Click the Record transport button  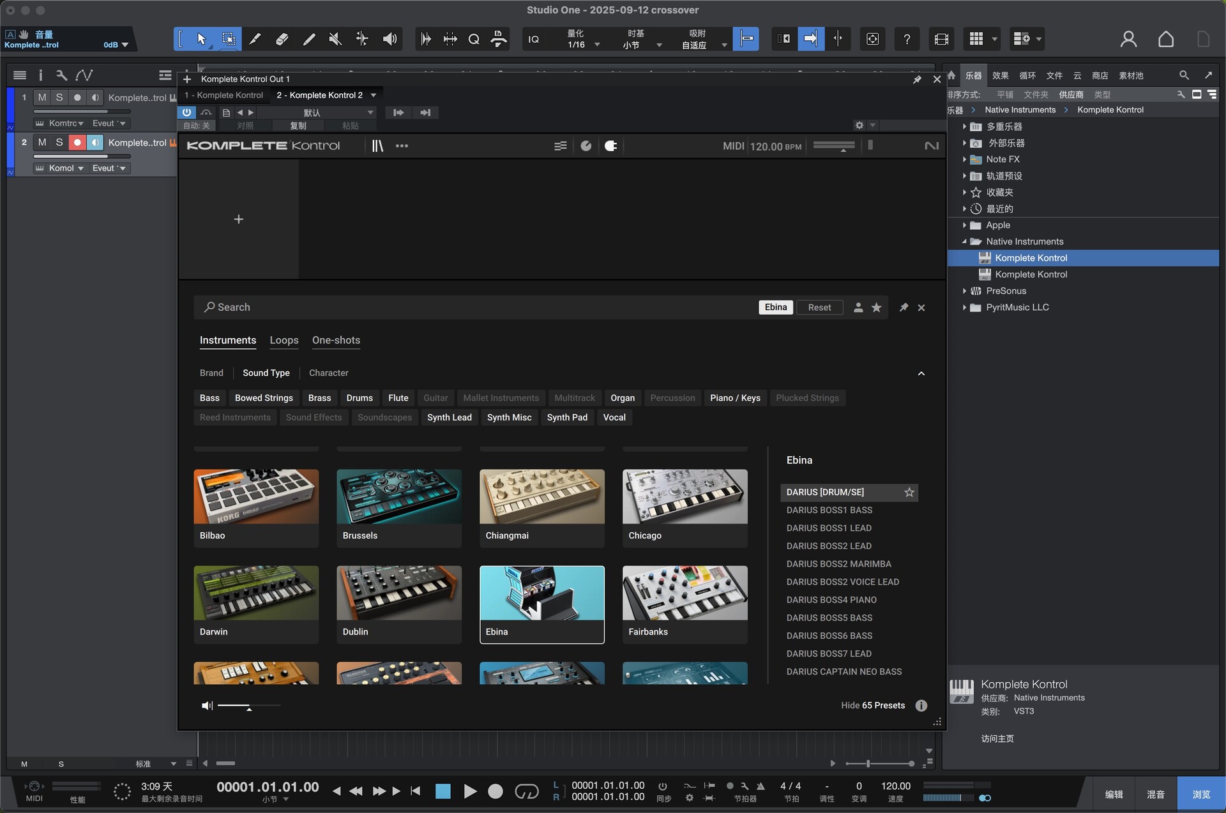tap(496, 791)
